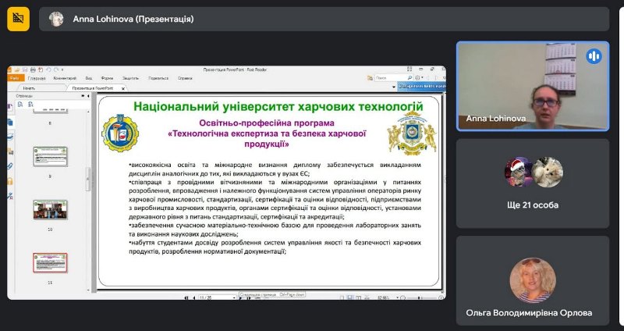624x331 pixels.
Task: Select page 11 thumbnail
Action: click(50, 262)
